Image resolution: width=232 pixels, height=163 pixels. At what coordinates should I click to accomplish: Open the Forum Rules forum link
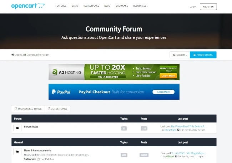(31, 126)
